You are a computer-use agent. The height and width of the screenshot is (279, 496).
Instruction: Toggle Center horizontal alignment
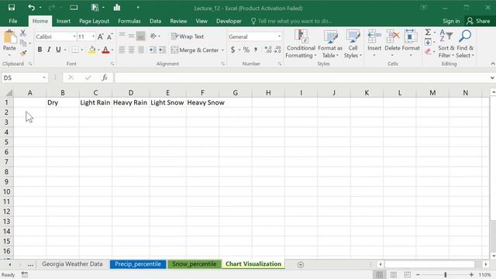pos(131,50)
